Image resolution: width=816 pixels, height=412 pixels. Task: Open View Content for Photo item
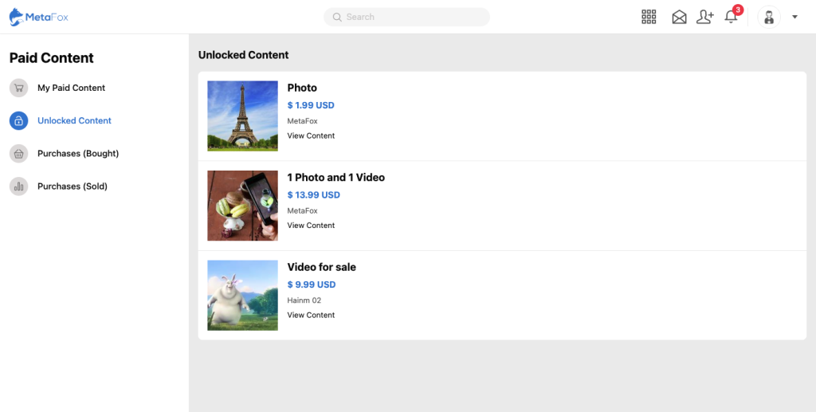tap(311, 135)
